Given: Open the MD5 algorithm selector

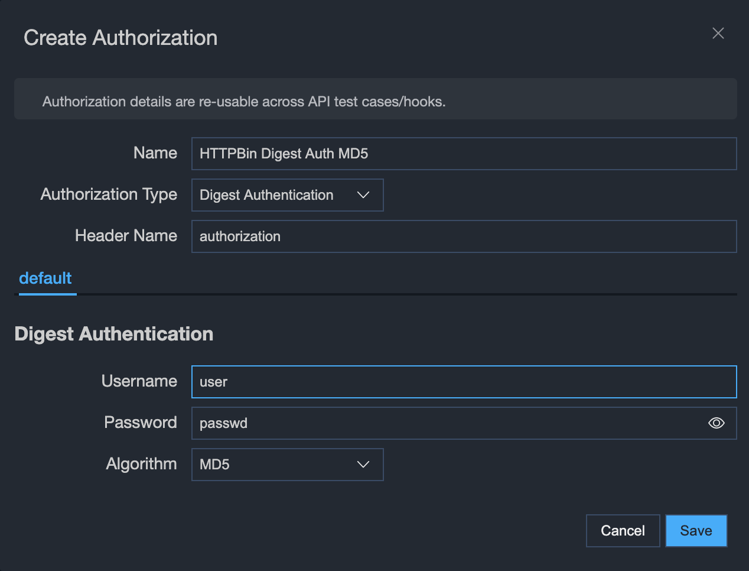Looking at the screenshot, I should click(287, 465).
